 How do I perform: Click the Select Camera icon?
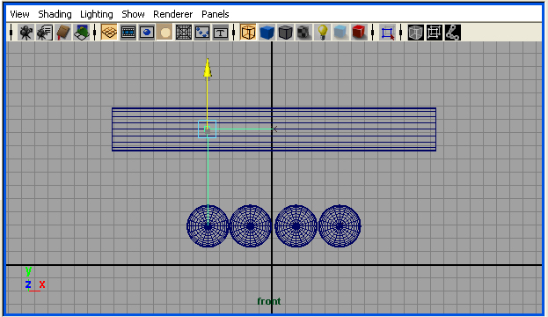pyautogui.click(x=26, y=33)
